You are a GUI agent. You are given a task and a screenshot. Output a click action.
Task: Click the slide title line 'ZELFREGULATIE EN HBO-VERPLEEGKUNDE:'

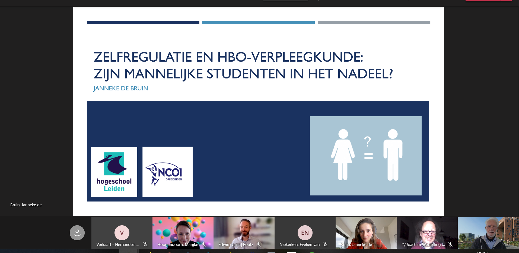pos(228,57)
